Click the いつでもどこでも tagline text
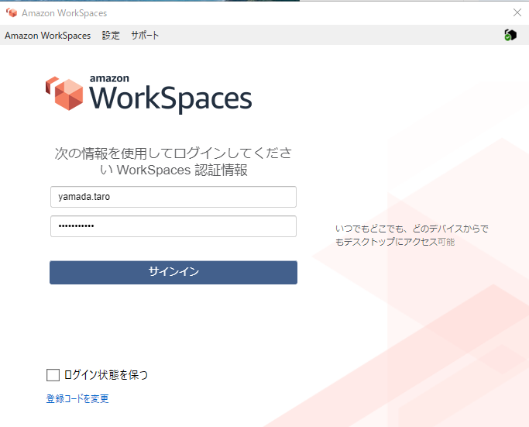 (411, 235)
